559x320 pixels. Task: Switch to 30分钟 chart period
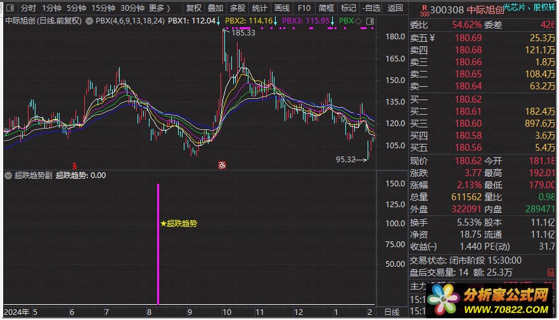coord(132,8)
